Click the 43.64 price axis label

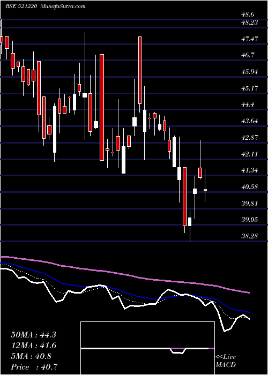(250, 121)
